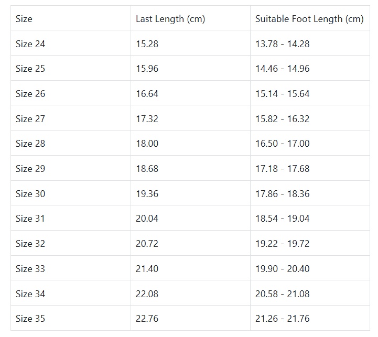Click the 21.40 last length cell
Screen dimensions: 378x337
pos(147,269)
